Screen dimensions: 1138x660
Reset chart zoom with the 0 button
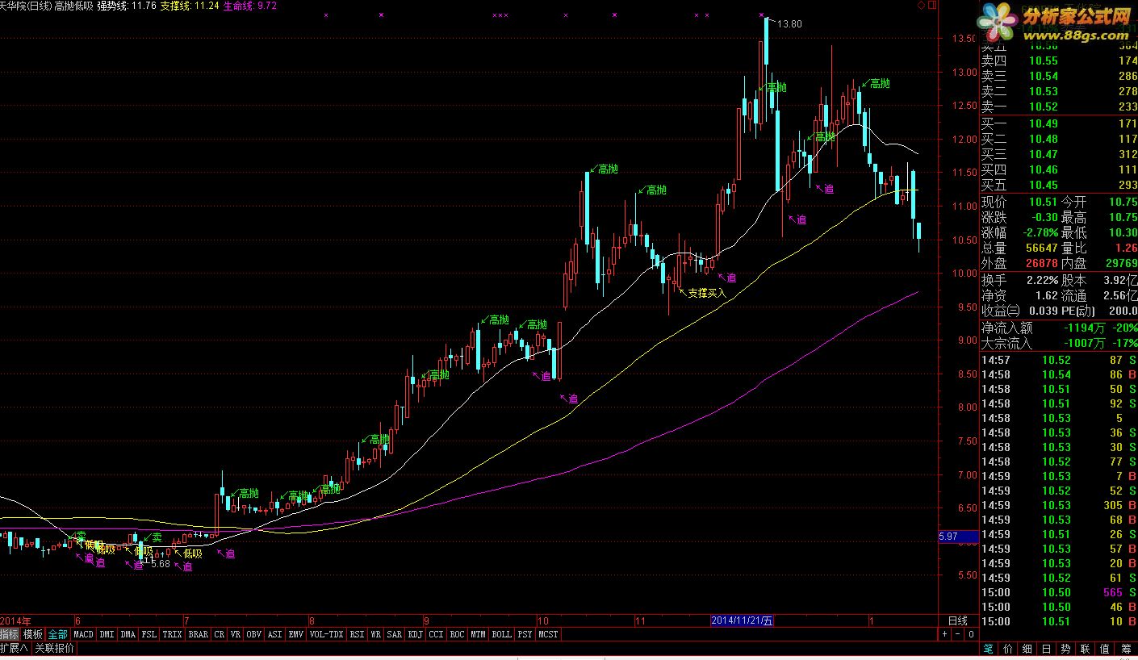971,634
